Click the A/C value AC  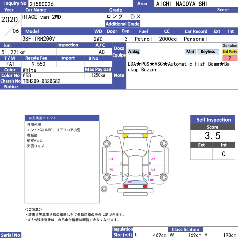pos(102,52)
